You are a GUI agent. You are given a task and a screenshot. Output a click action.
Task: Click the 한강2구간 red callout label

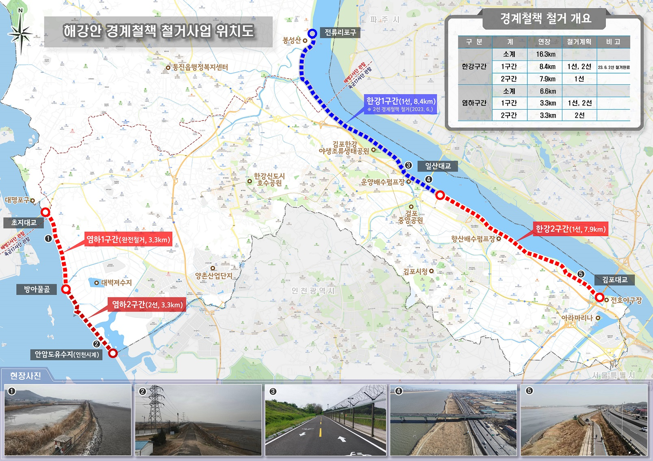(x=570, y=229)
